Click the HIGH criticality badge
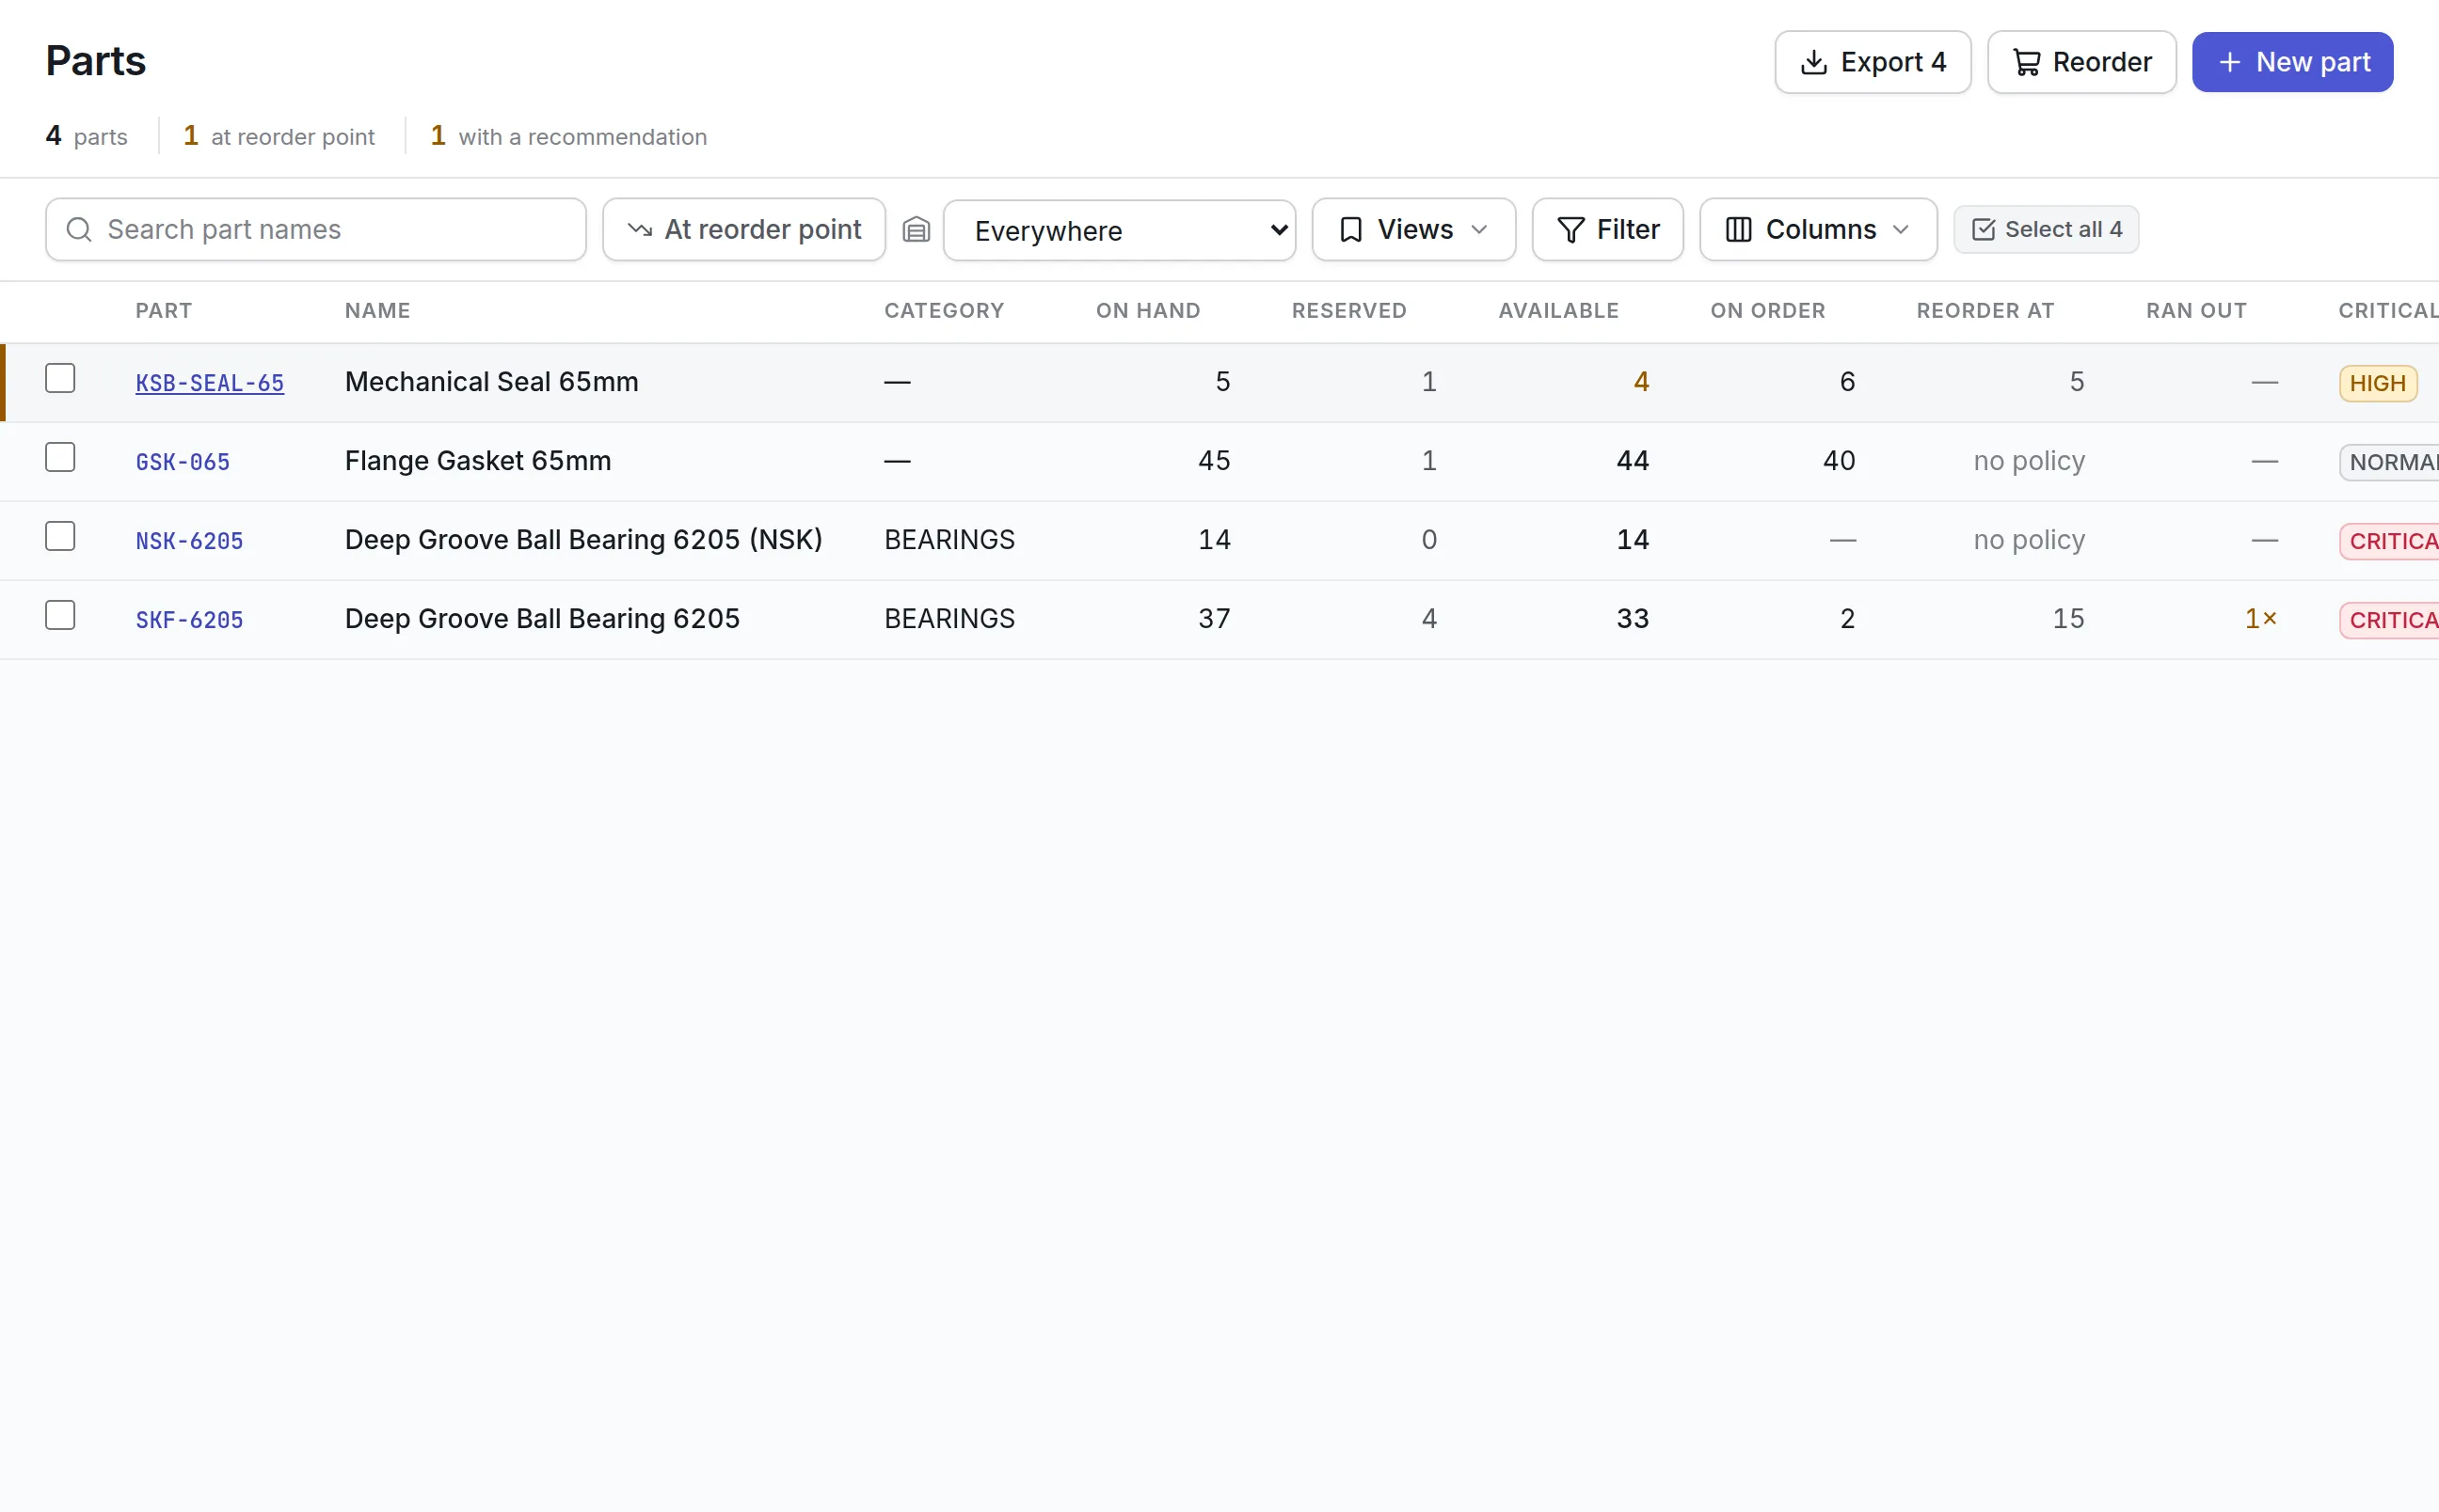The height and width of the screenshot is (1512, 2439). (2377, 383)
